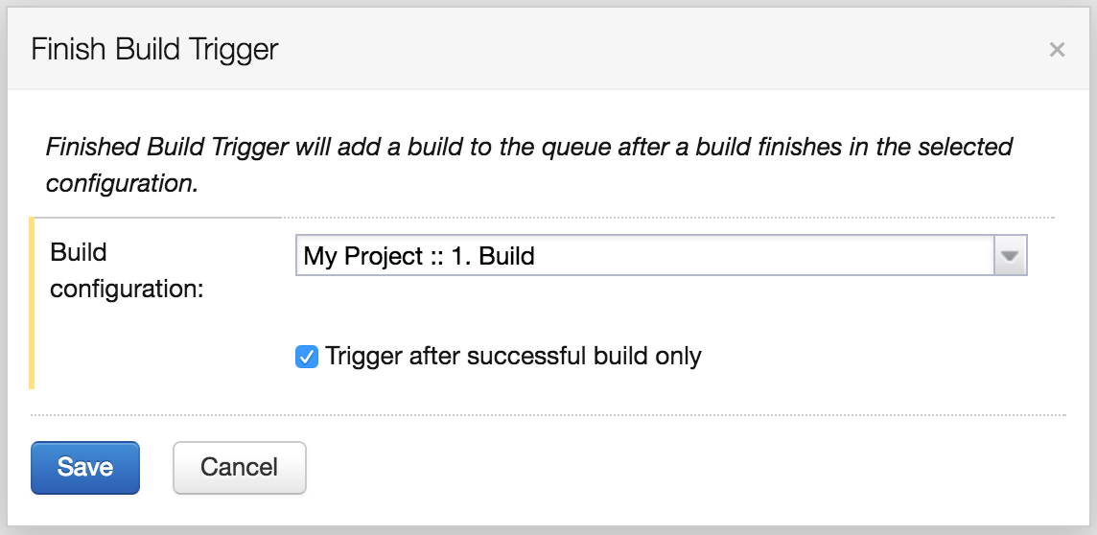1097x535 pixels.
Task: Click the yellow highlight bar beside Build configuration
Action: pyautogui.click(x=32, y=304)
